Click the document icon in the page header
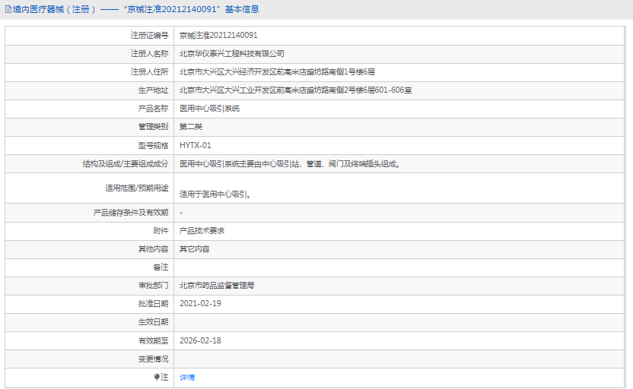 (8, 9)
